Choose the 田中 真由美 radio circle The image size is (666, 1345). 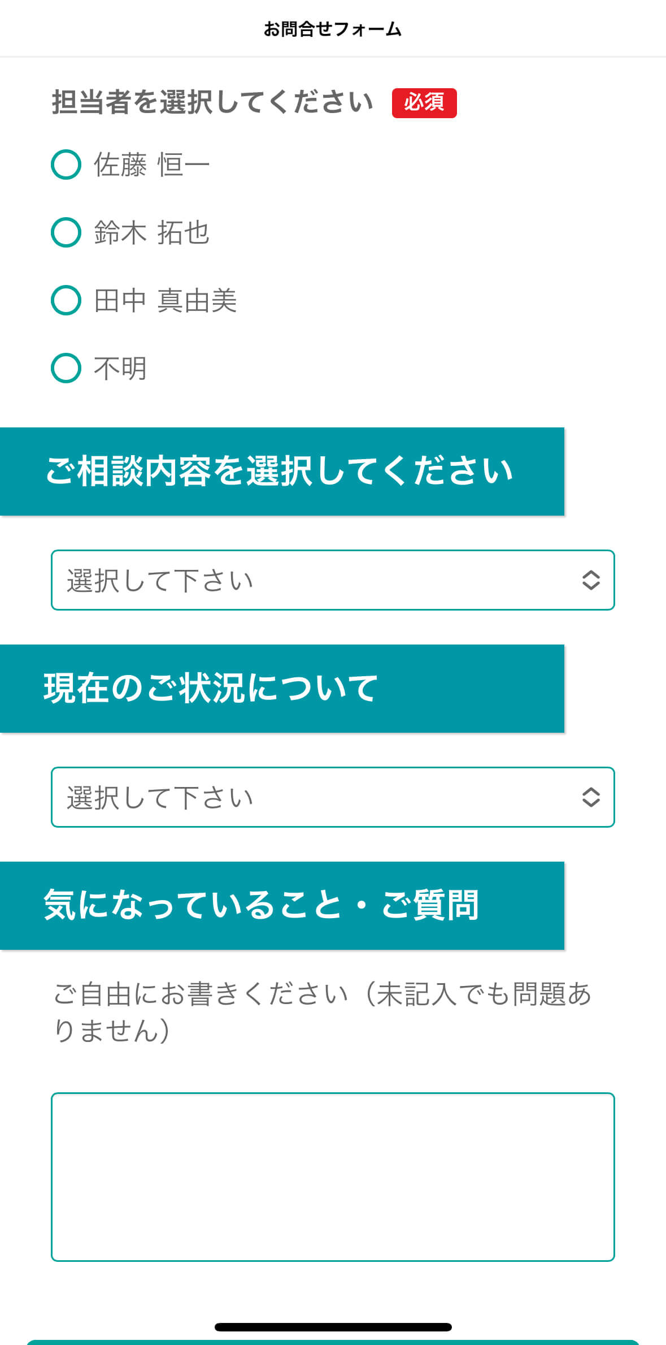coord(66,300)
